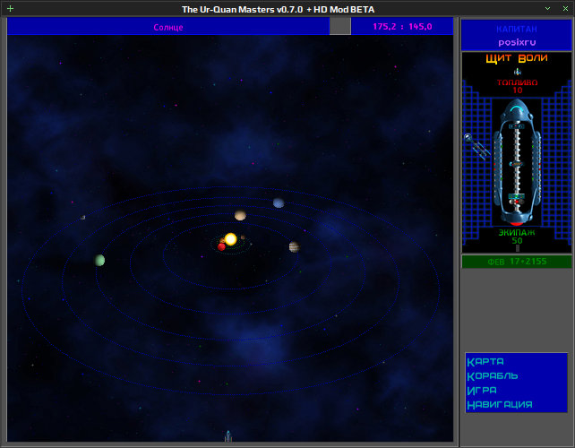Viewport: 575px width, 448px height.
Task: Click the Солнце title text
Action: [x=168, y=27]
